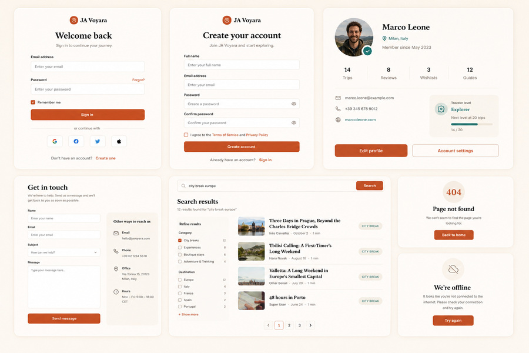Click the globe icon beside marcoleone.com
Screen dimensions: 529x353
[338, 119]
